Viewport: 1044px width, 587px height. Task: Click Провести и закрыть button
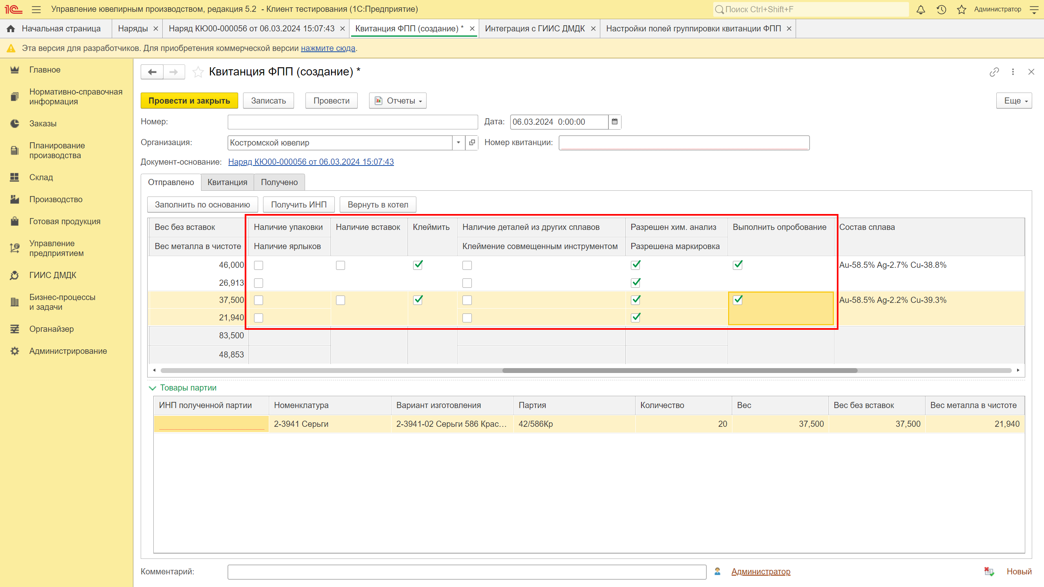(189, 101)
